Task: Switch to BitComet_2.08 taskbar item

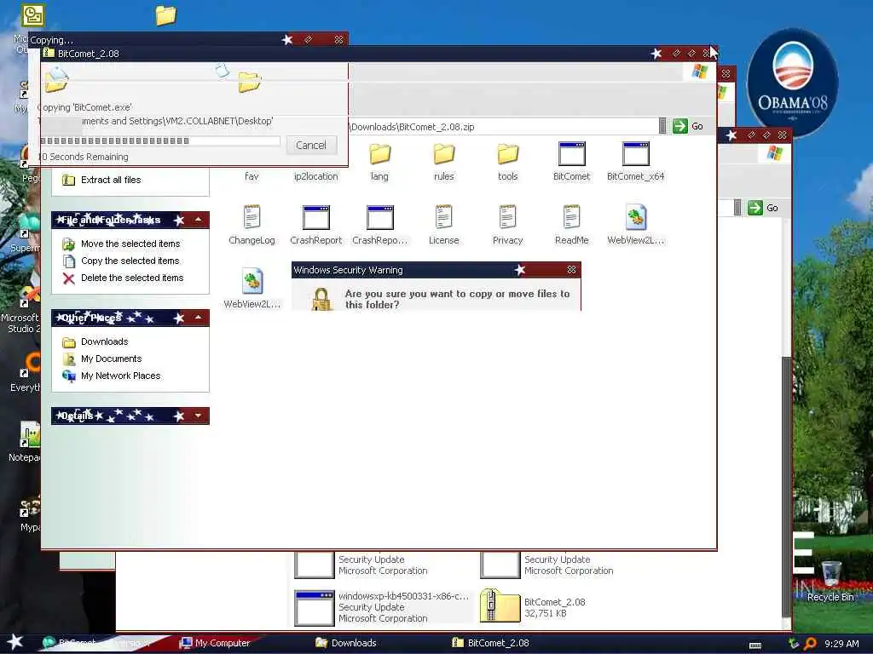Action: [x=490, y=643]
